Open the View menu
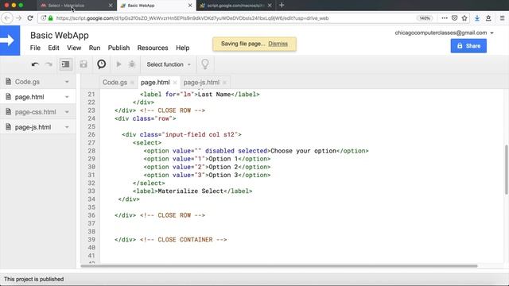 coord(74,48)
